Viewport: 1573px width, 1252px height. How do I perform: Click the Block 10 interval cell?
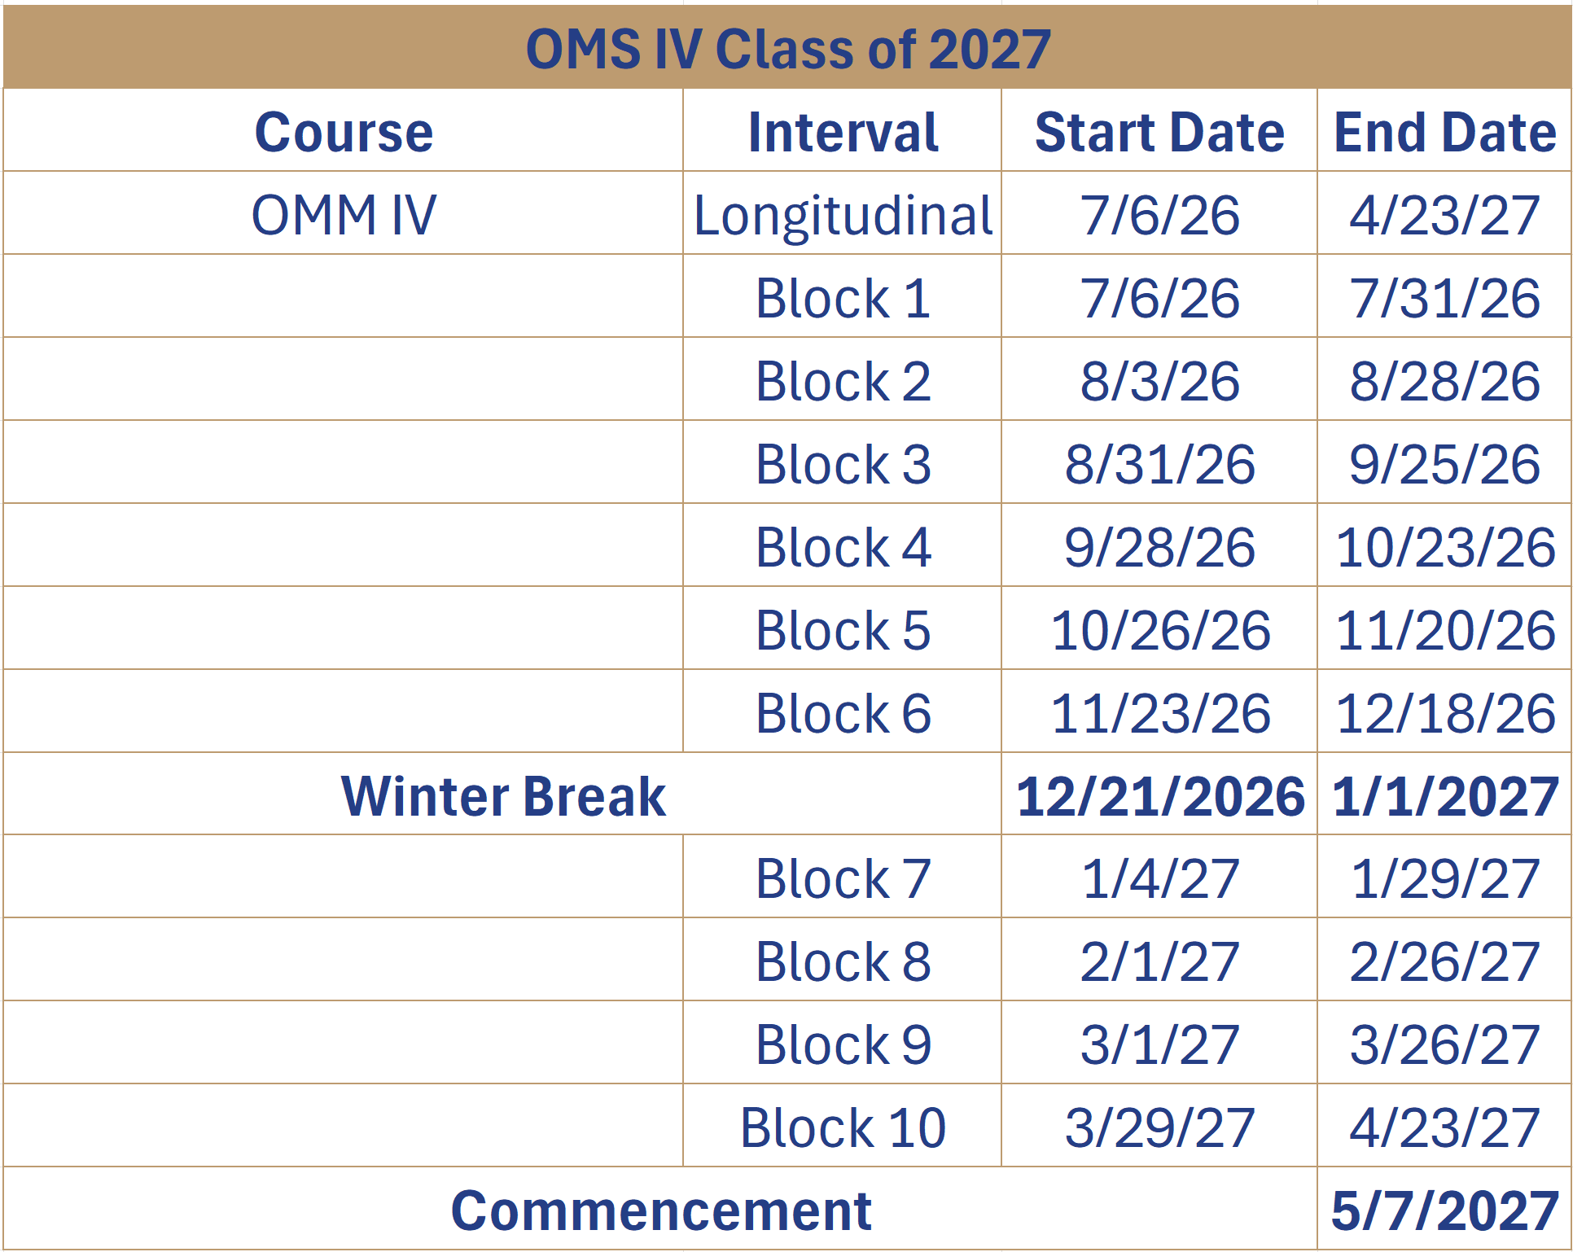pyautogui.click(x=843, y=1127)
